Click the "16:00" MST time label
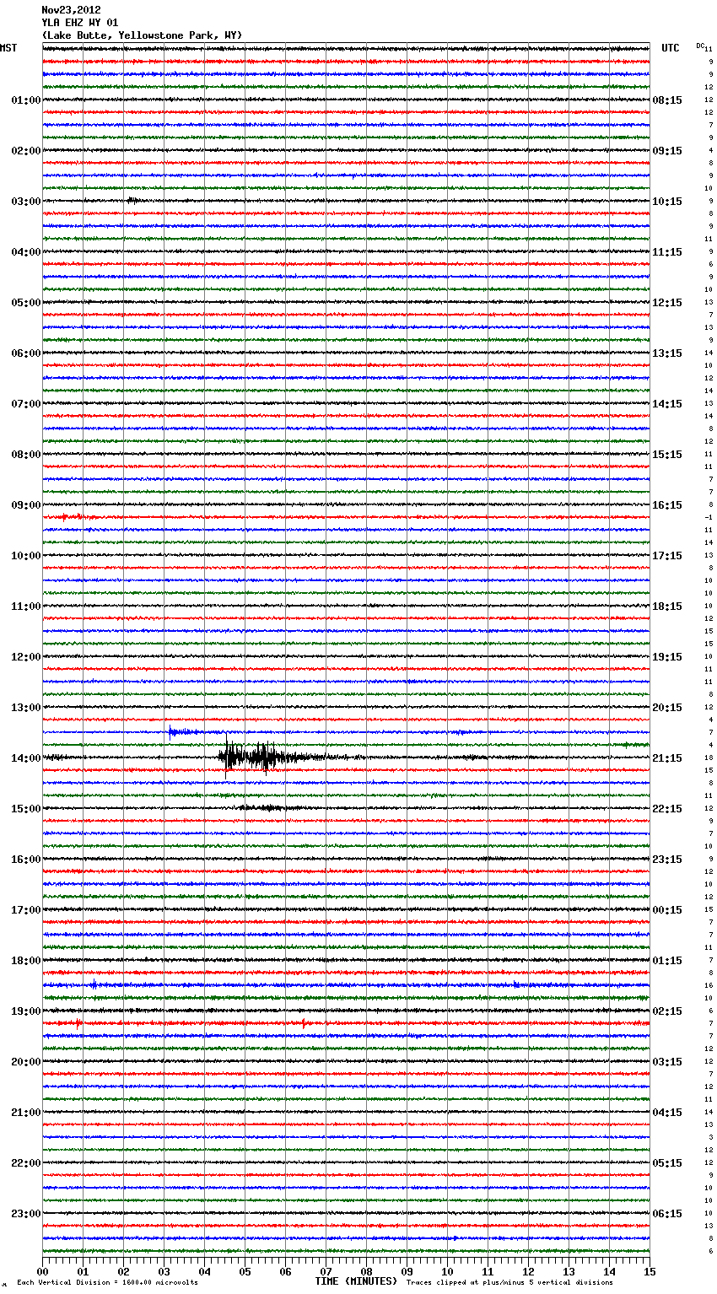This screenshot has width=717, height=1294. point(25,860)
